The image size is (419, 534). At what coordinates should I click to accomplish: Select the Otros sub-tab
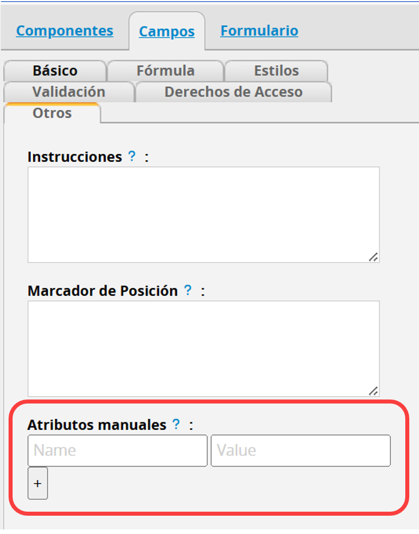53,113
